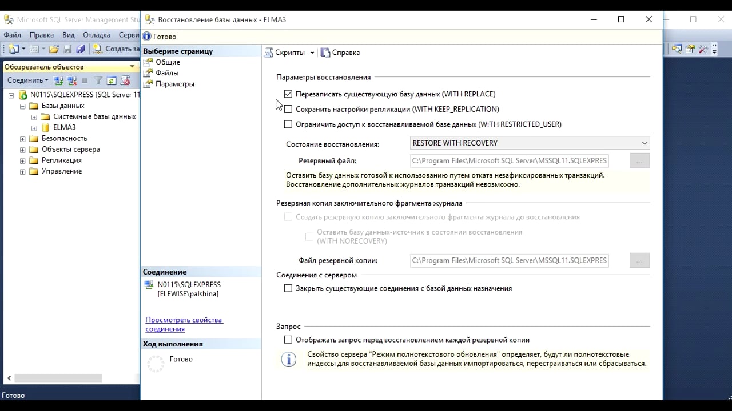Open the Соединить dropdown in Object Explorer
This screenshot has height=411, width=732.
tap(28, 80)
